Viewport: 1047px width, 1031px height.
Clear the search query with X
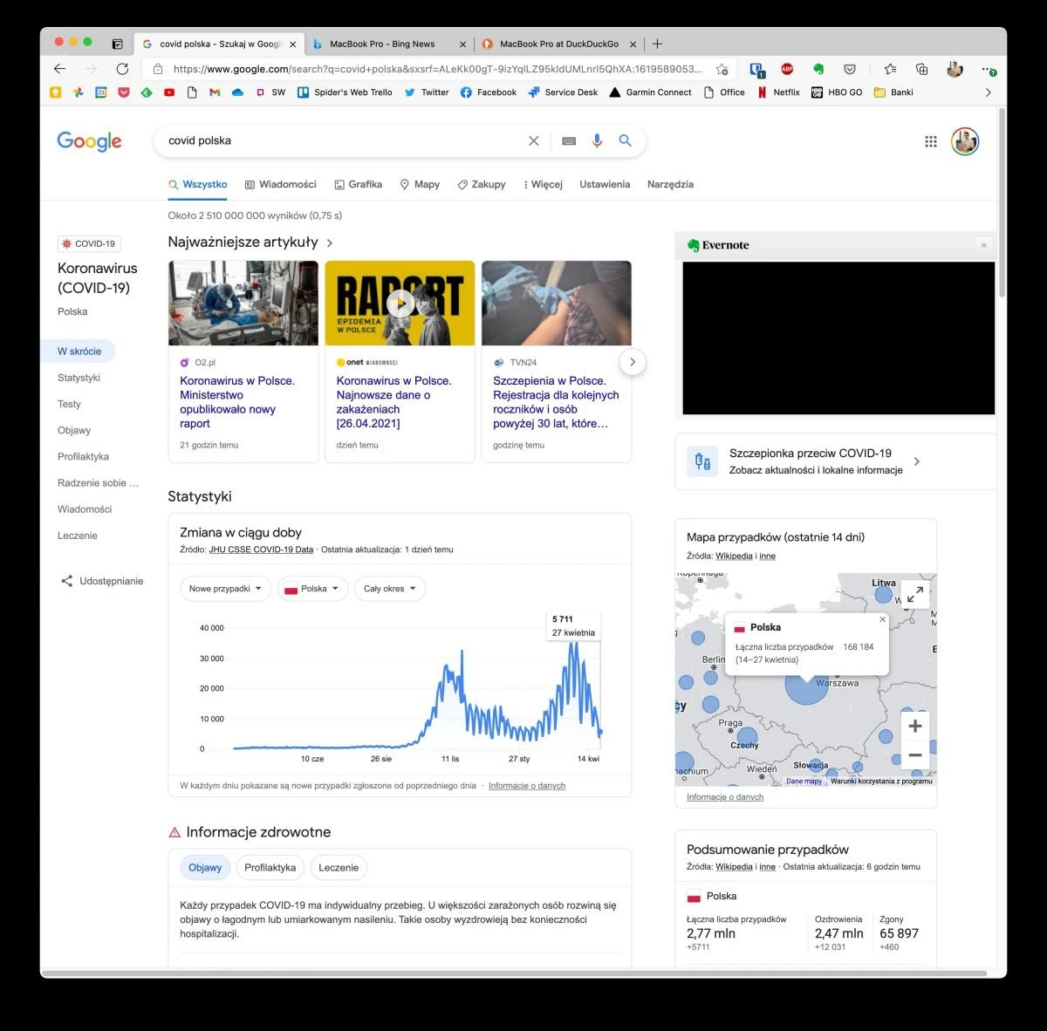point(534,140)
